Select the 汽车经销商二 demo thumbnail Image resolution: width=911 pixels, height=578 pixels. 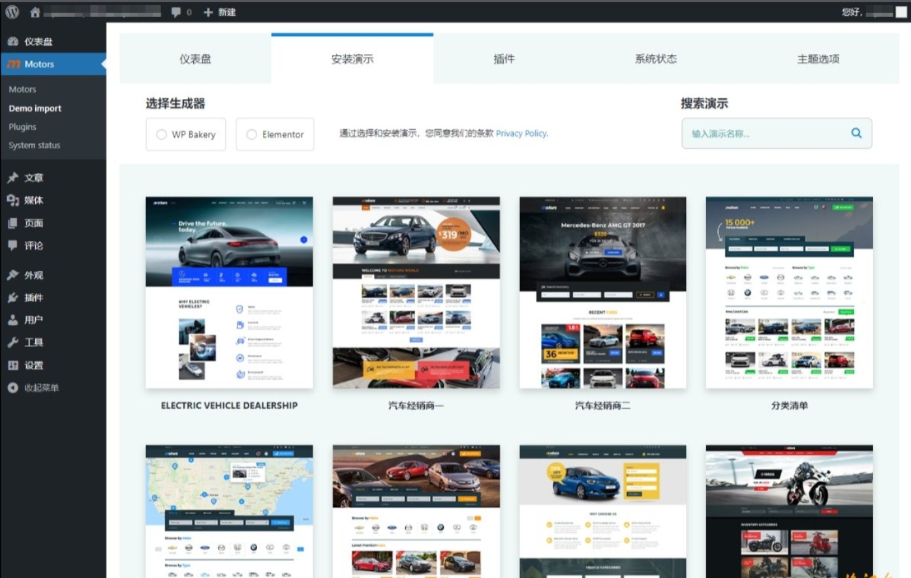pos(603,292)
